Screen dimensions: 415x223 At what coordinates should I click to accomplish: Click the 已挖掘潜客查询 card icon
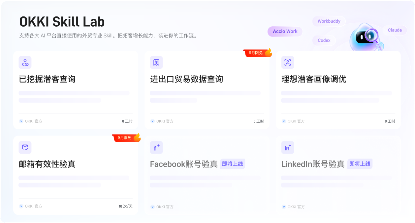coord(25,62)
